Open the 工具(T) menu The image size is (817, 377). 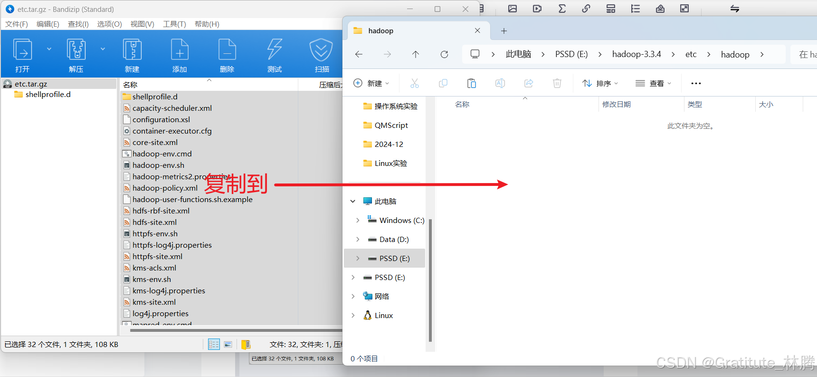tap(174, 24)
